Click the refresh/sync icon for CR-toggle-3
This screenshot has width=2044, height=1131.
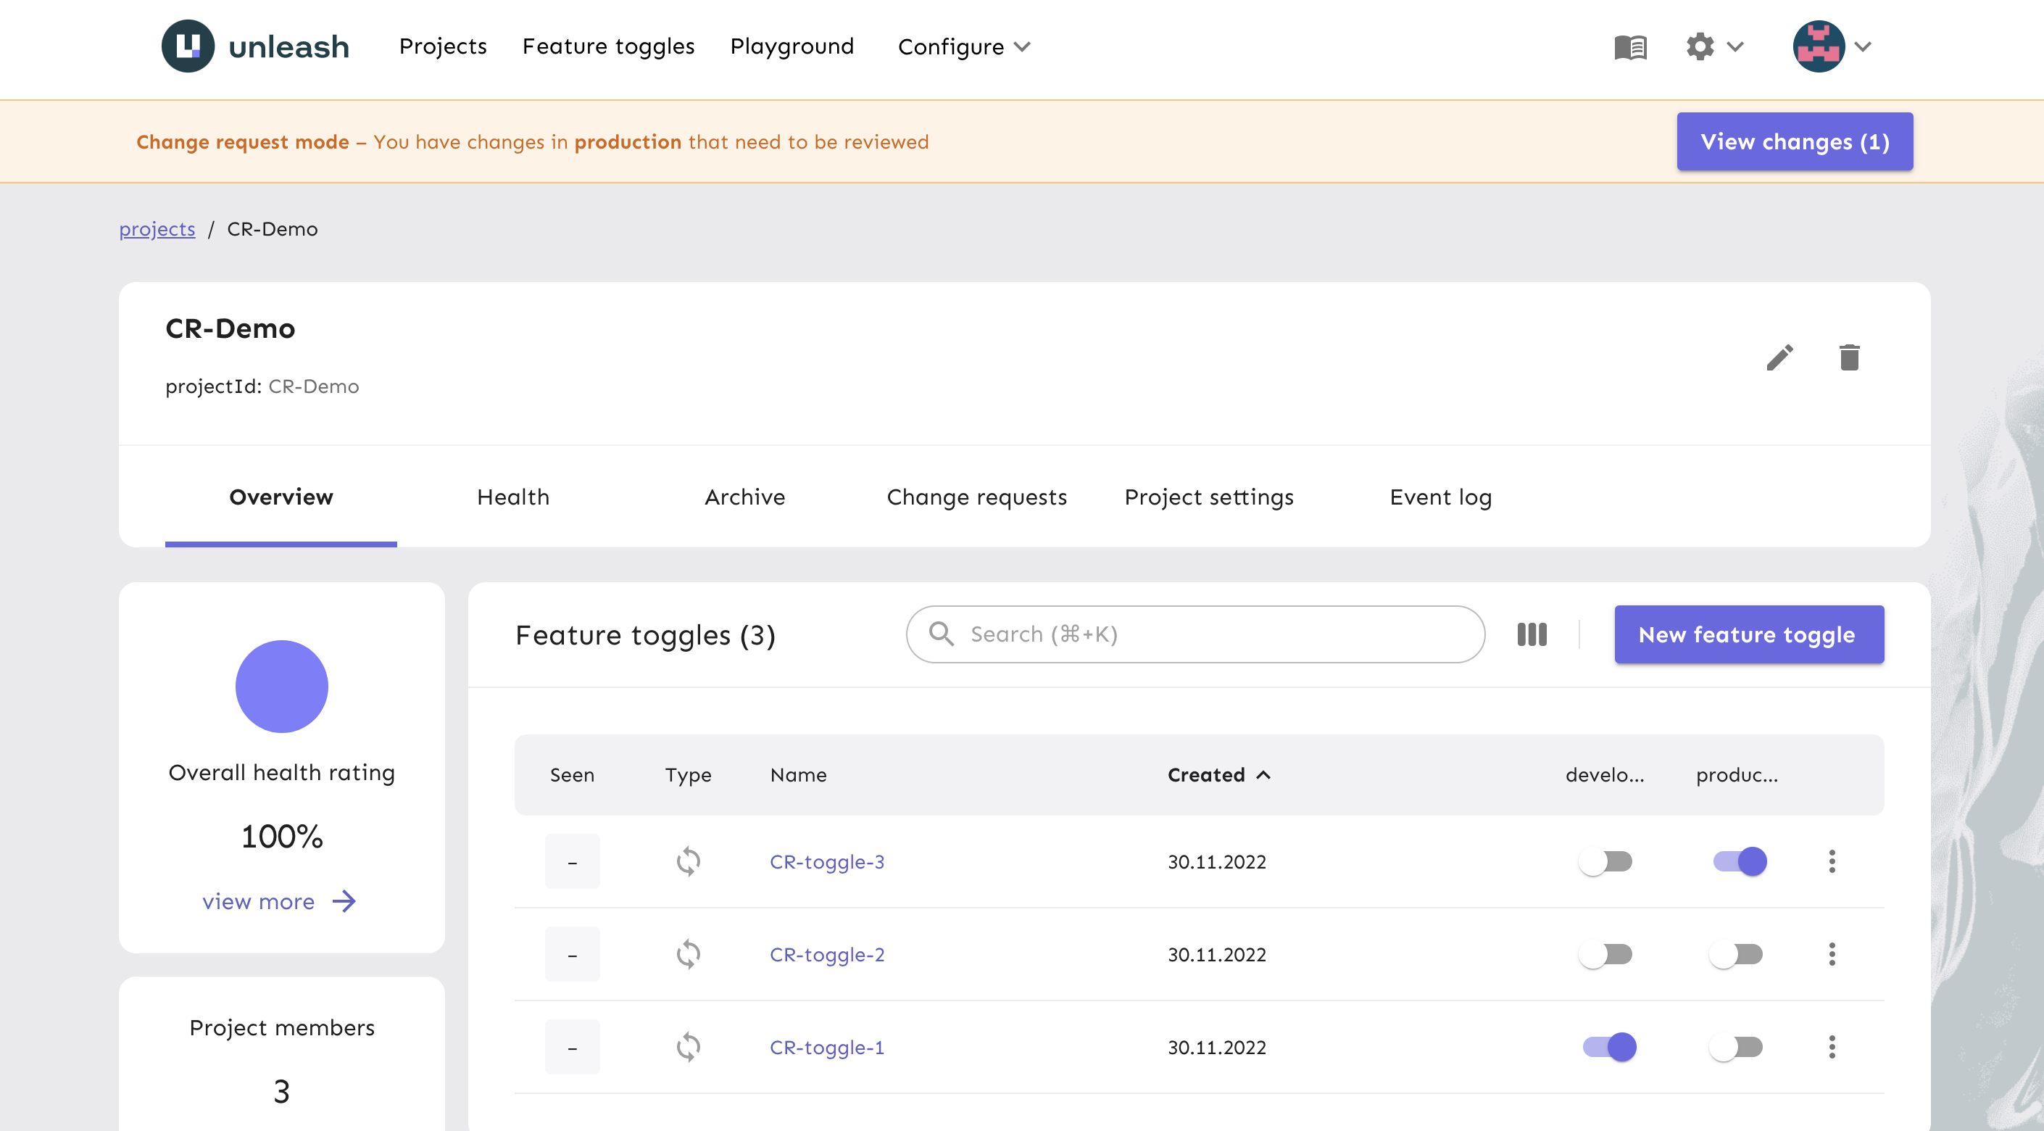point(685,861)
